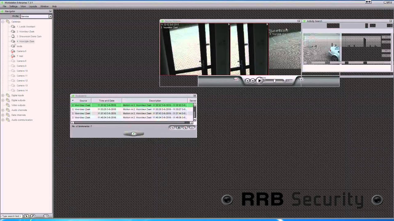Click the Audio channels folder icon

tap(8, 110)
